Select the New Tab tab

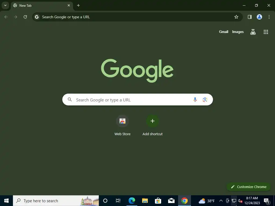point(42,5)
